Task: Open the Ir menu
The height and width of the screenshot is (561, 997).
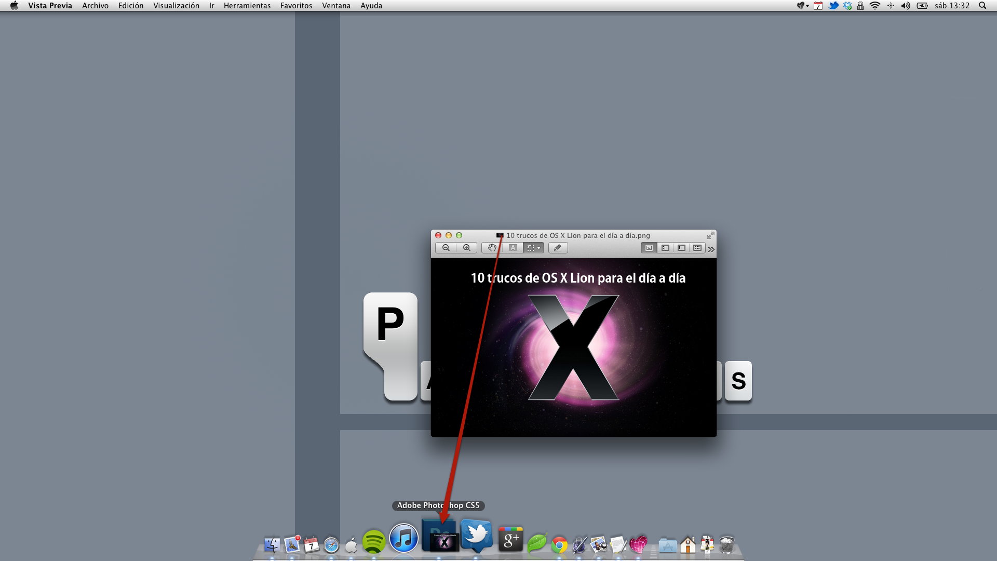Action: [211, 6]
